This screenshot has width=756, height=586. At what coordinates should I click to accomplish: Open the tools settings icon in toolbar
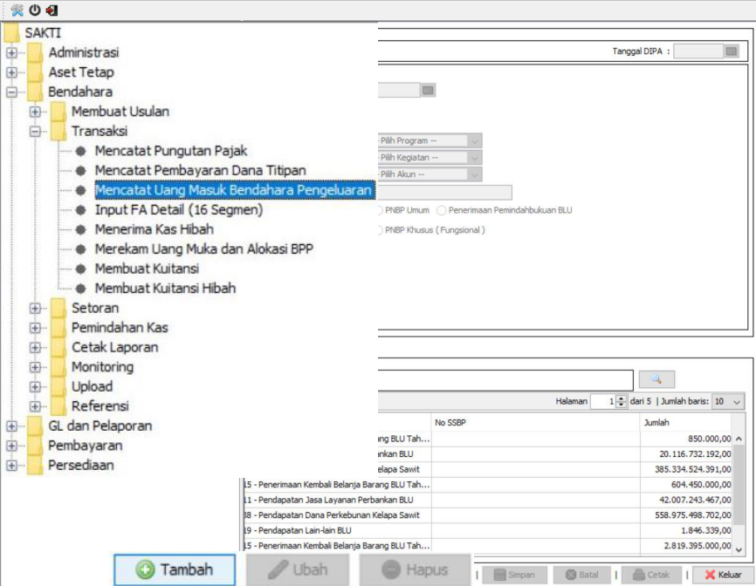(17, 10)
